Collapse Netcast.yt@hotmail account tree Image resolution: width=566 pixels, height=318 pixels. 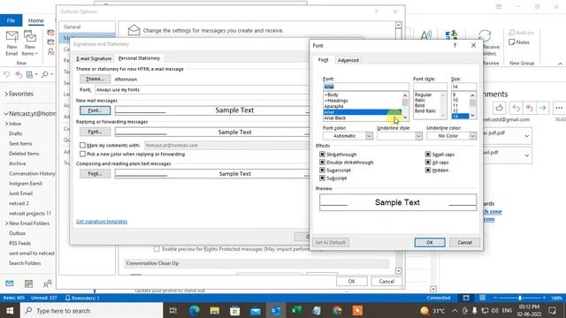(x=6, y=114)
